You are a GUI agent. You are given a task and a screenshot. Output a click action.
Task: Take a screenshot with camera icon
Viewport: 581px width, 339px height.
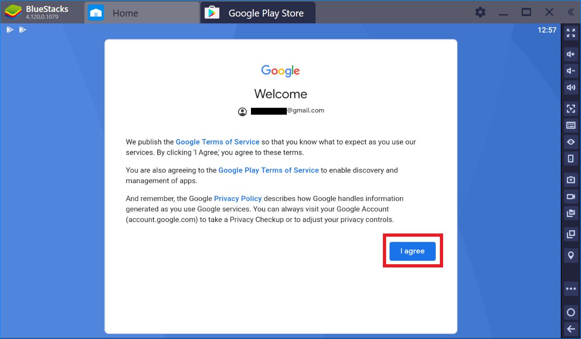571,180
